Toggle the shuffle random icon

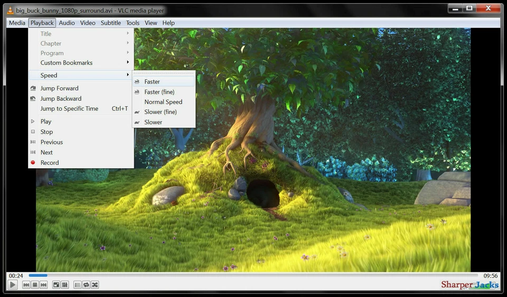[95, 285]
